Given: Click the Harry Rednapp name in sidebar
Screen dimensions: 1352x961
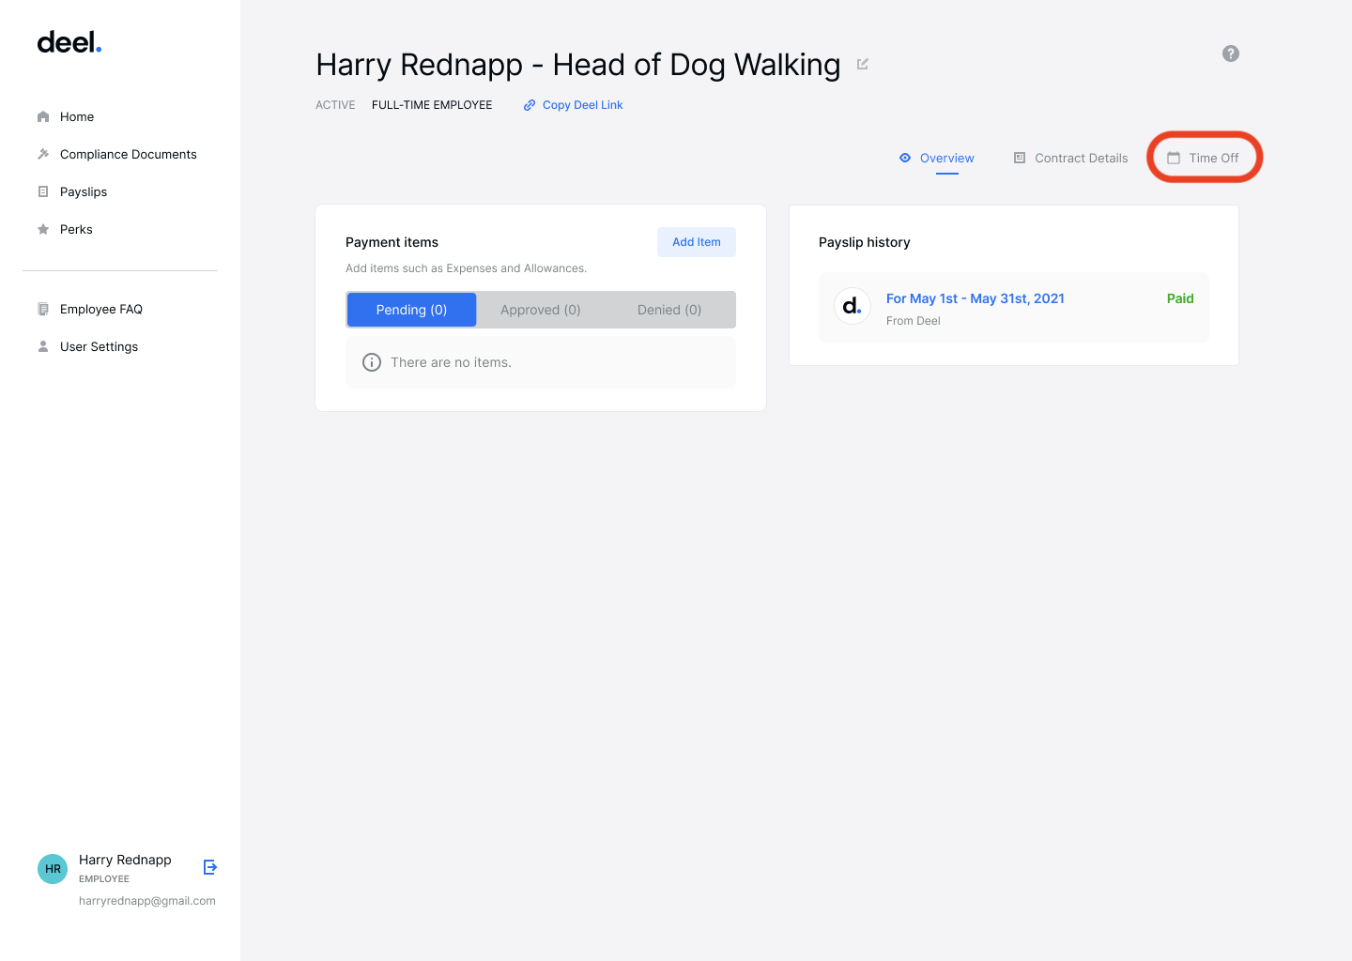Looking at the screenshot, I should coord(125,860).
